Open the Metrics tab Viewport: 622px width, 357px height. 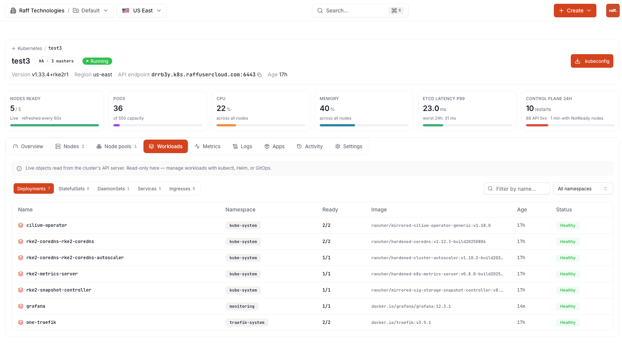[207, 146]
